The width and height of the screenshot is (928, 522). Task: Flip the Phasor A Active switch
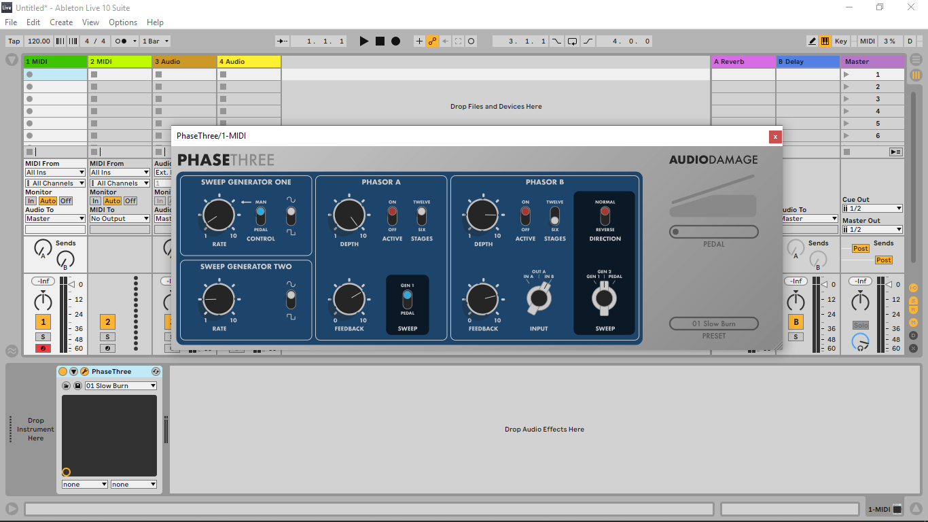[392, 216]
